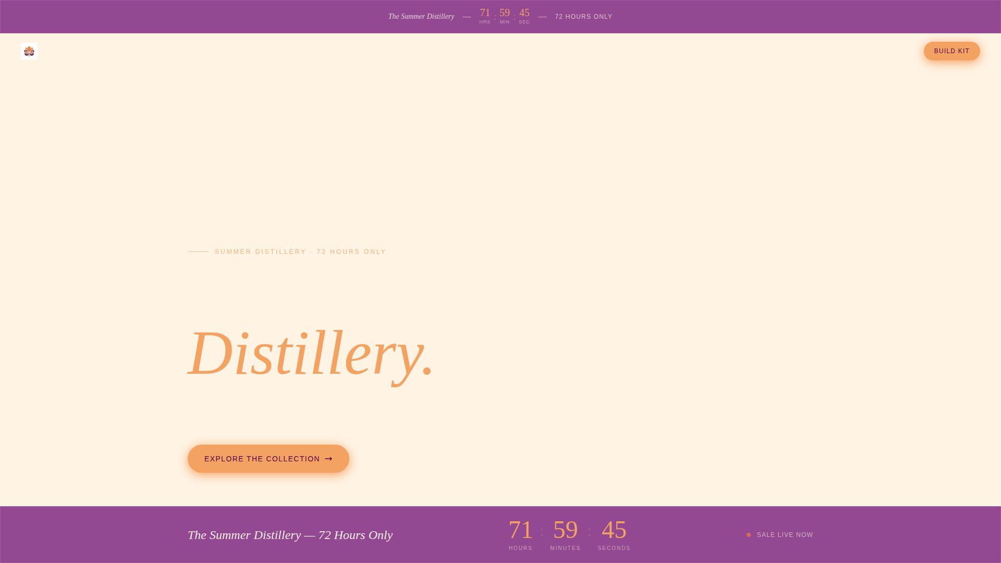Click the lotus logo icon
This screenshot has width=1001, height=563.
29,51
